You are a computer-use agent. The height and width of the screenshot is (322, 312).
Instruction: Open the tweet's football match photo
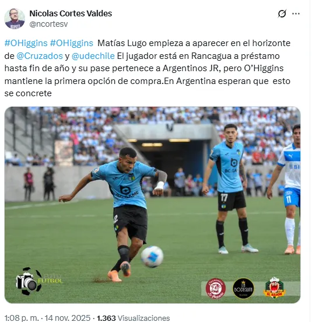(x=153, y=205)
